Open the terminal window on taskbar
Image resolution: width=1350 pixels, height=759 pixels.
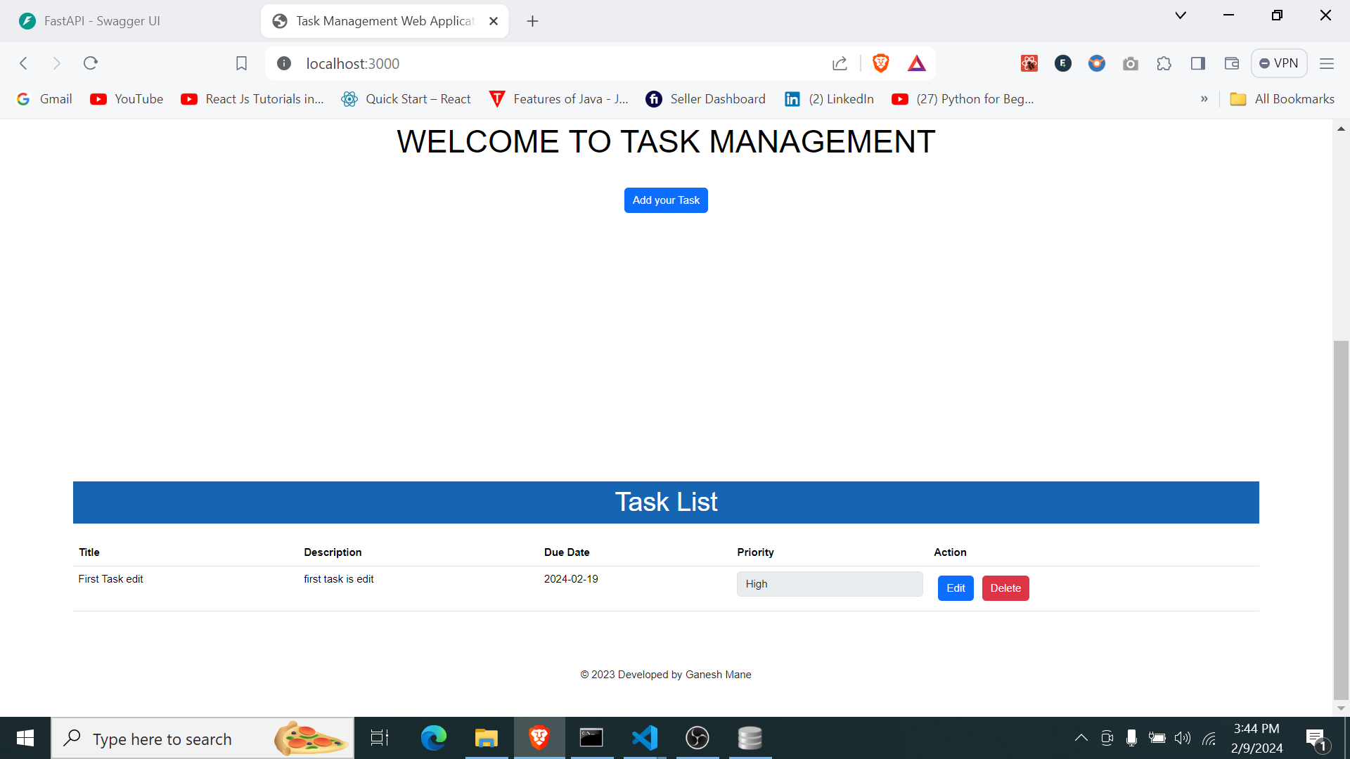coord(591,738)
